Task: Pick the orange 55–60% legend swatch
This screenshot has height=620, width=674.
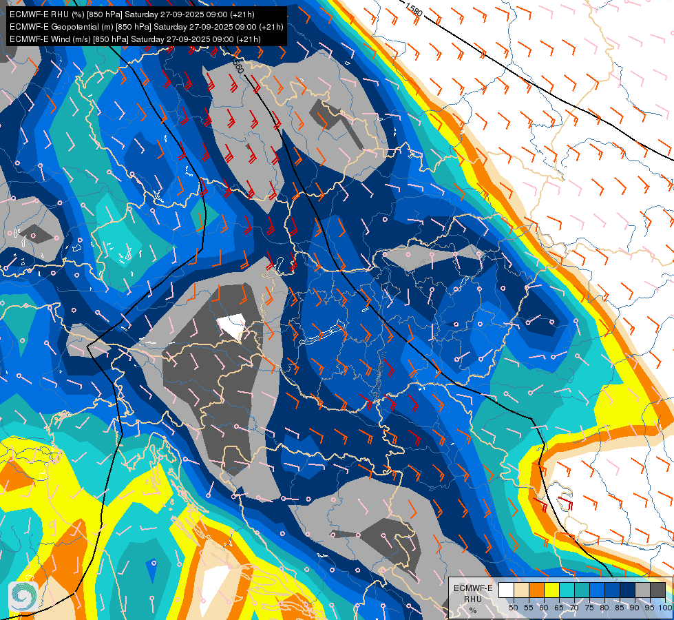Action: pos(536,590)
